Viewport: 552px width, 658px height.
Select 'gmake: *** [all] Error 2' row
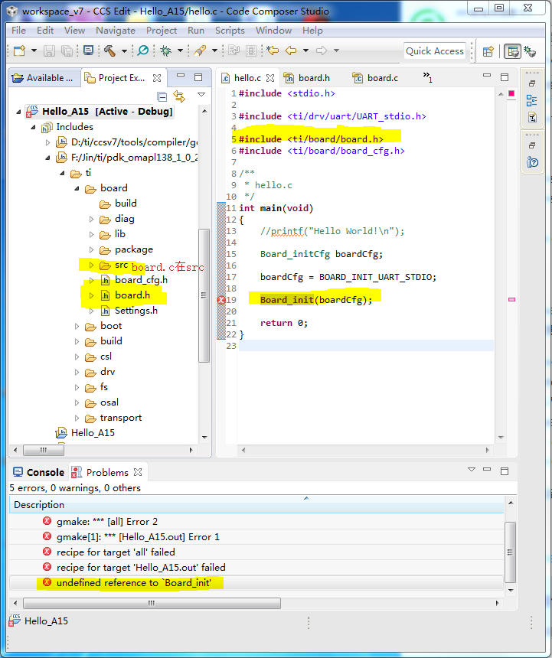click(256, 522)
